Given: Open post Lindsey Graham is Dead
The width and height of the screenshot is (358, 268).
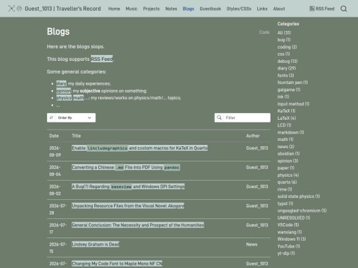Looking at the screenshot, I should tap(95, 244).
